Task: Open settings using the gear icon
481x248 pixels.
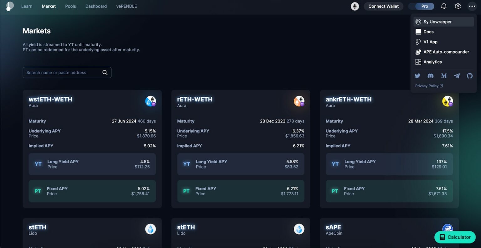Action: (x=458, y=6)
